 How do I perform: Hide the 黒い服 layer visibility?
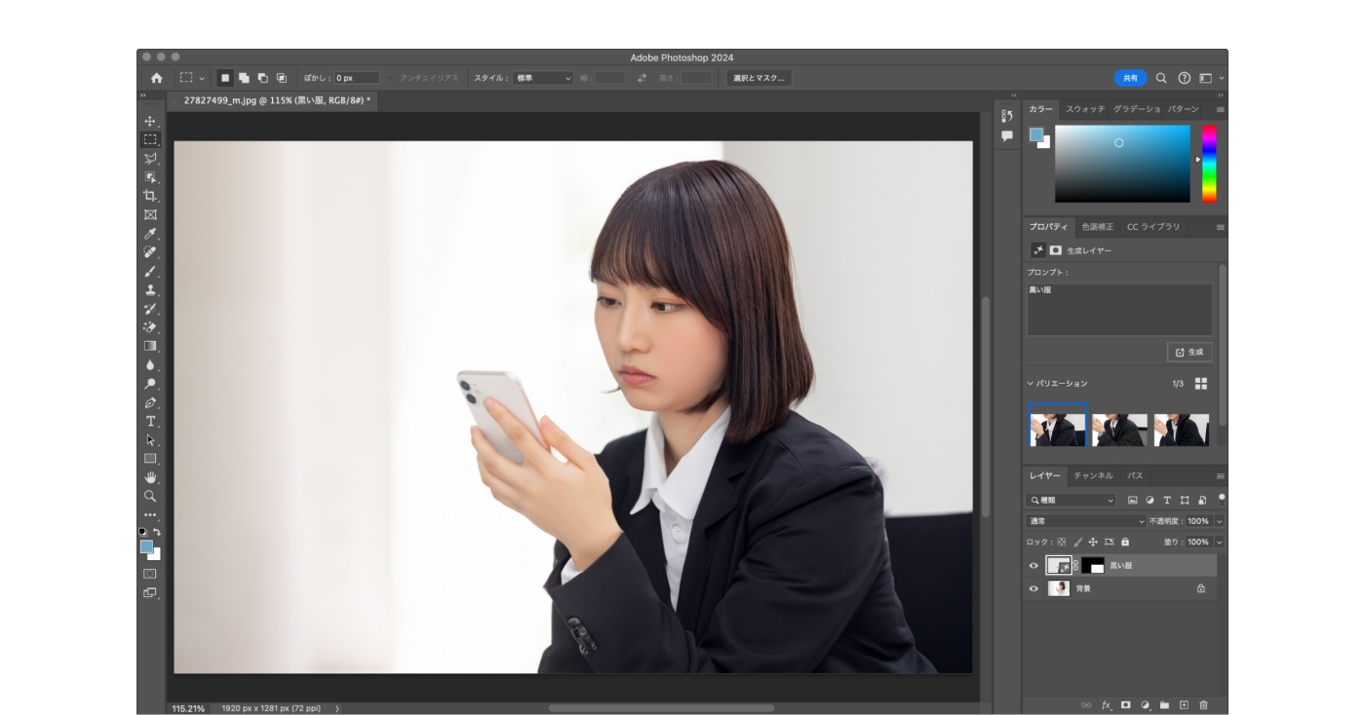(x=1033, y=565)
